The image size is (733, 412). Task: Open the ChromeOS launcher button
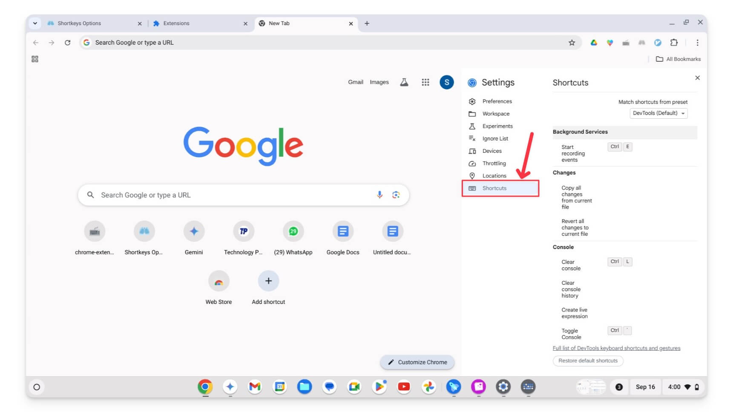pos(37,387)
